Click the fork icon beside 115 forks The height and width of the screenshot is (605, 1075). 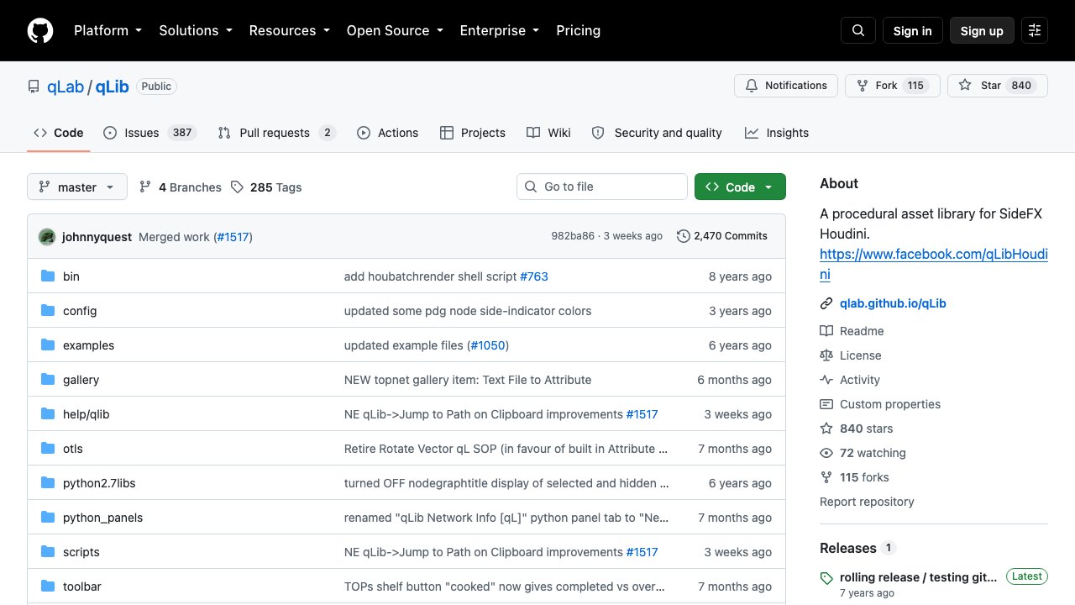point(826,477)
